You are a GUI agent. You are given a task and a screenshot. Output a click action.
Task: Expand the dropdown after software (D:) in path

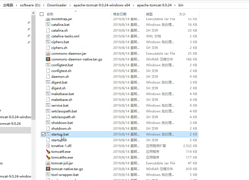coord(44,5)
